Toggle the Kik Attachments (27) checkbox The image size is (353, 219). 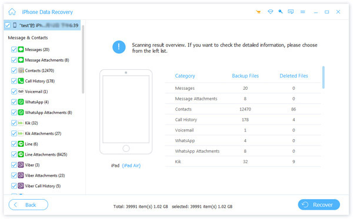[x=14, y=133]
